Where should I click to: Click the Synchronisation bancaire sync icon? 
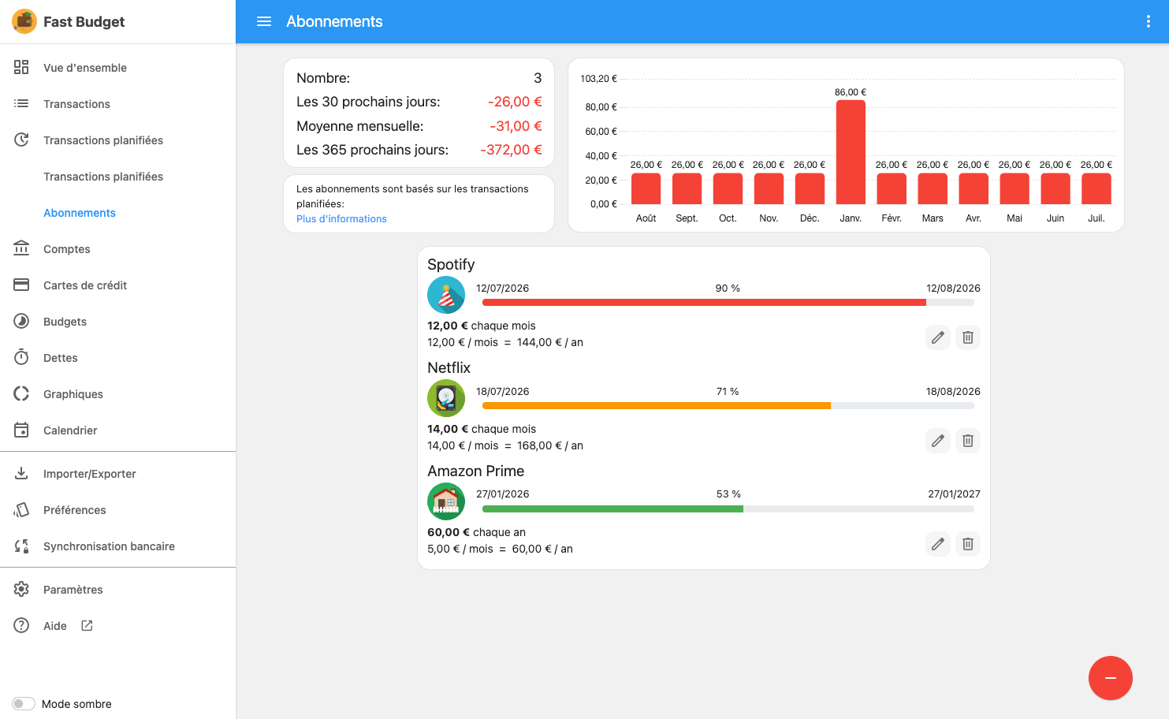21,546
